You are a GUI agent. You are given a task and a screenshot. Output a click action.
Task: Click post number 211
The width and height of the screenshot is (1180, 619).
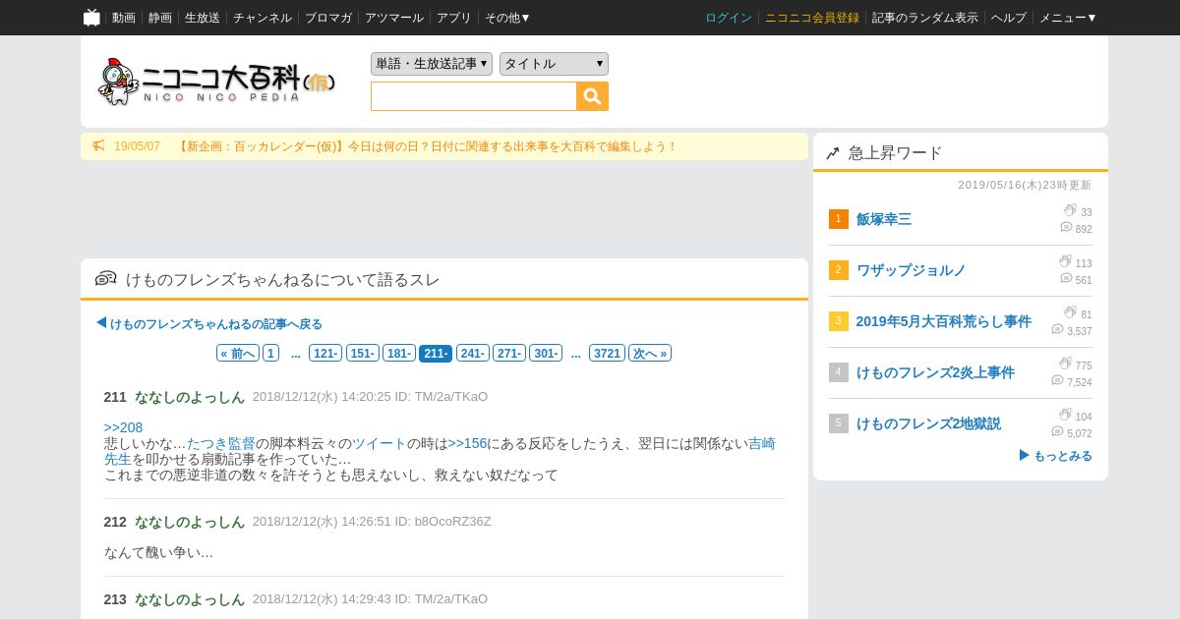(115, 397)
